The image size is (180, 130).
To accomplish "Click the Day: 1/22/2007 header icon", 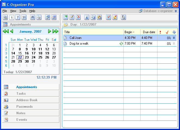I will tap(66, 24).
